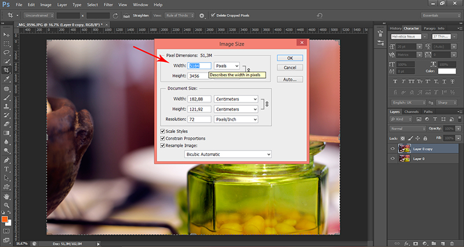464x247 pixels.
Task: Select the Crop tool in the toolbar
Action: tap(6, 69)
